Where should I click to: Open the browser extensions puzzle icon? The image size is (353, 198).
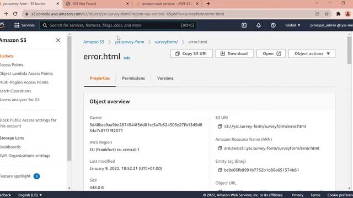click(338, 14)
